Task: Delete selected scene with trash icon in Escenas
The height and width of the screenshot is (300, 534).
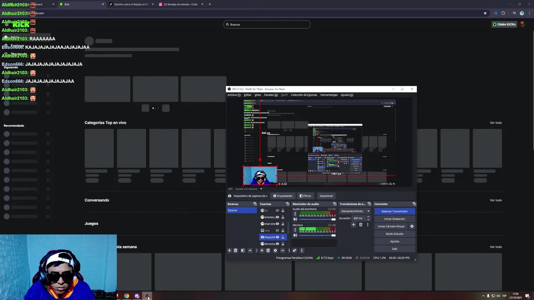Action: pyautogui.click(x=235, y=250)
